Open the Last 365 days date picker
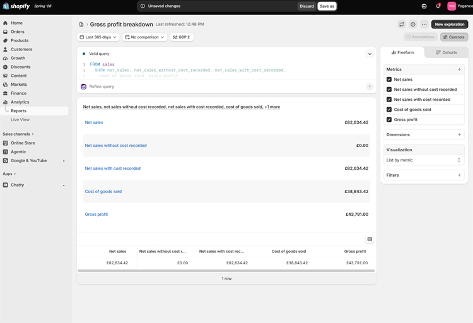 click(98, 37)
